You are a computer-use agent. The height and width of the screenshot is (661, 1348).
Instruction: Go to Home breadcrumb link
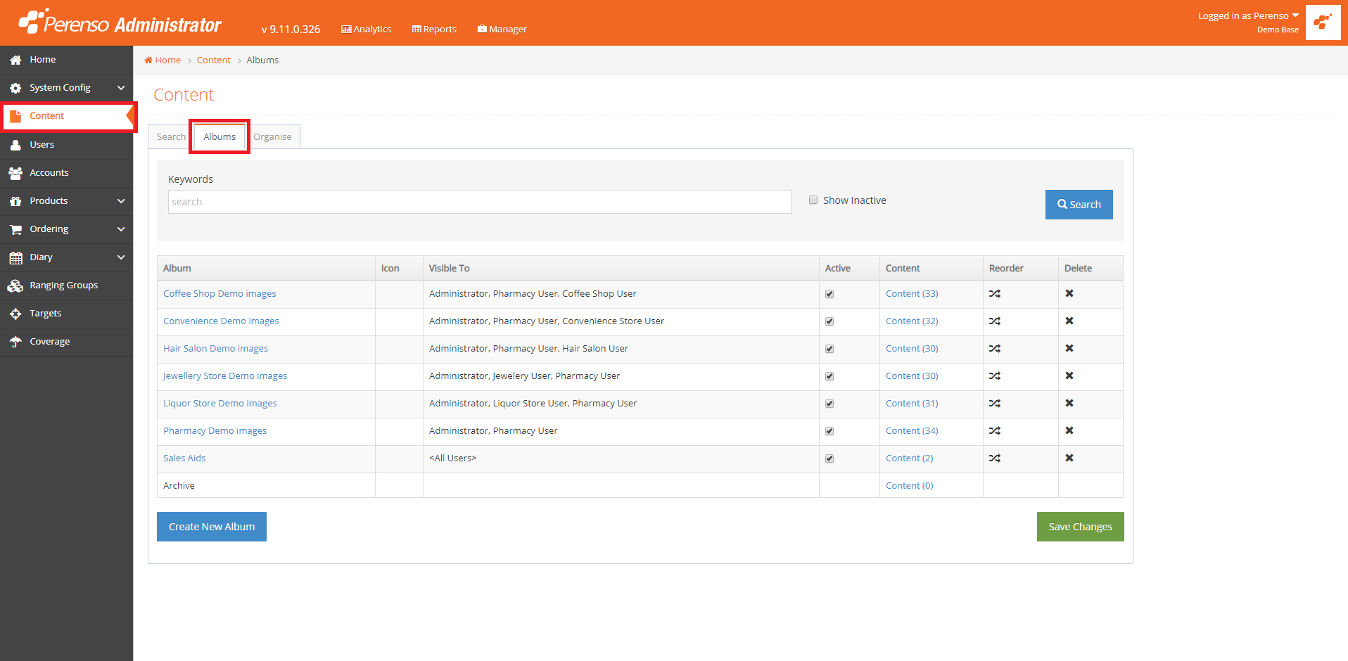click(x=163, y=60)
